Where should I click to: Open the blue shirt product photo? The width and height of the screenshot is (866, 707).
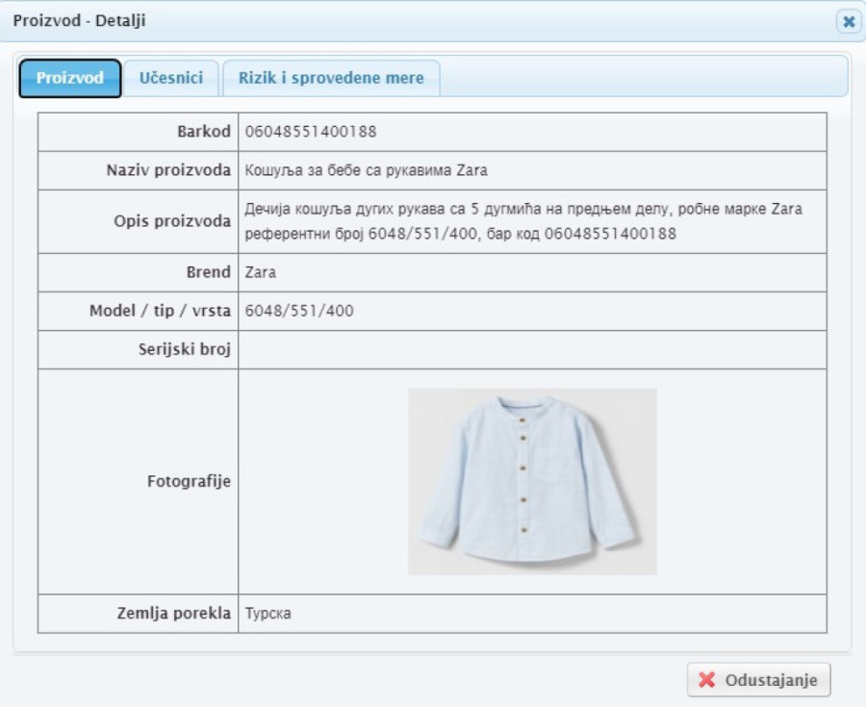[531, 481]
